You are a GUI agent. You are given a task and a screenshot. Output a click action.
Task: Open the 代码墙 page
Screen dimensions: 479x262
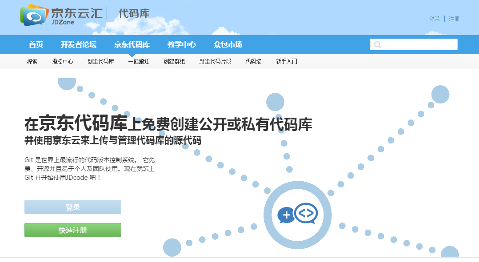pos(252,61)
